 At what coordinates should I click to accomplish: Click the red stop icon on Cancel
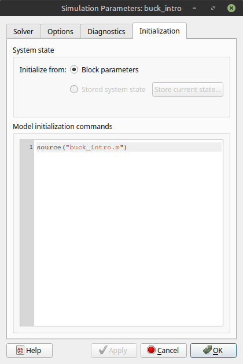pyautogui.click(x=152, y=350)
